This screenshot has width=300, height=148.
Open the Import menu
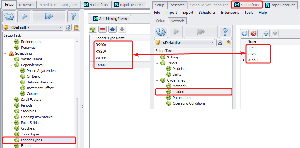[x=171, y=13]
